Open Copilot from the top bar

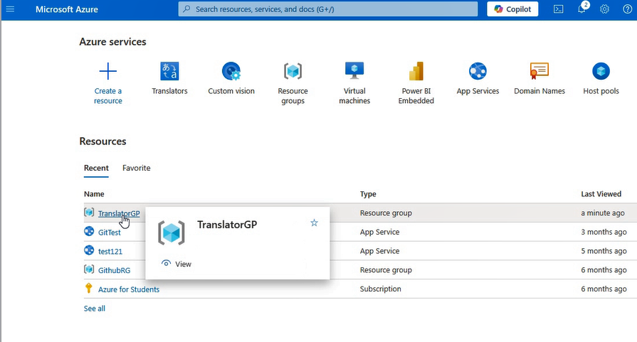click(x=512, y=9)
